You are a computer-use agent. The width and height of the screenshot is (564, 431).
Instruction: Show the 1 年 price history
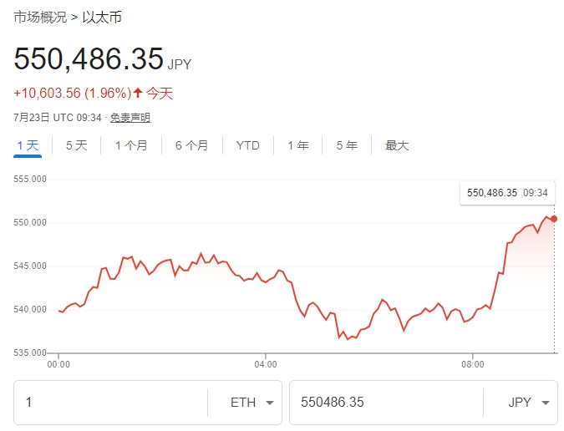pyautogui.click(x=298, y=145)
